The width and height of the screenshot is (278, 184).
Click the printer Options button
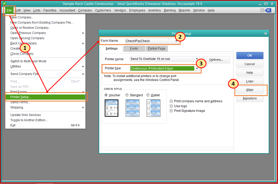click(216, 60)
